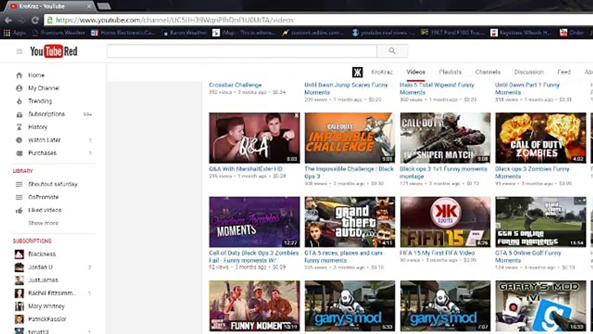Click the Q&A With MarshallExler HD title
Screen dimensions: 593x334
[246, 169]
